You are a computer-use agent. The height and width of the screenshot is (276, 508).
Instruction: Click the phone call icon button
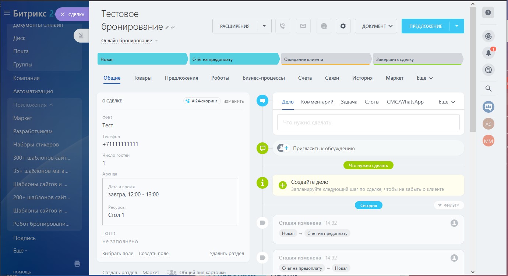point(282,26)
